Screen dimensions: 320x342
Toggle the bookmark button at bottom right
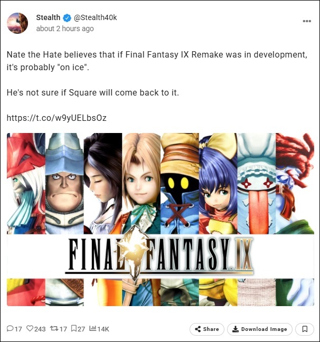pyautogui.click(x=305, y=329)
